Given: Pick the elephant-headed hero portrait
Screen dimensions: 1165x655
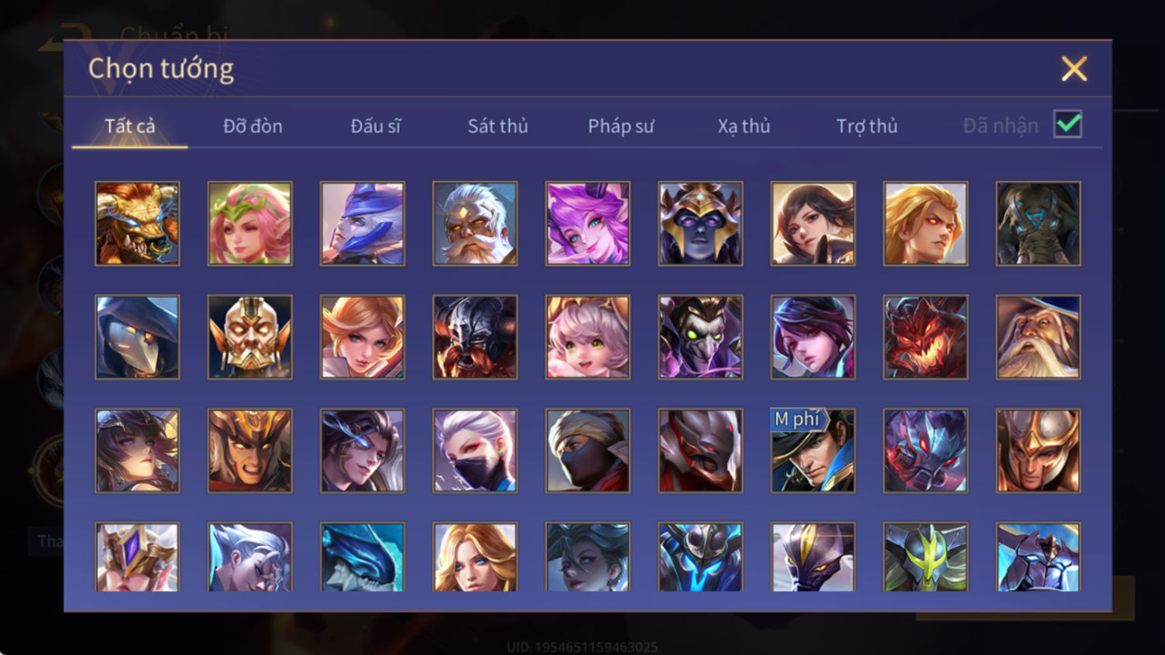Looking at the screenshot, I should [1038, 224].
